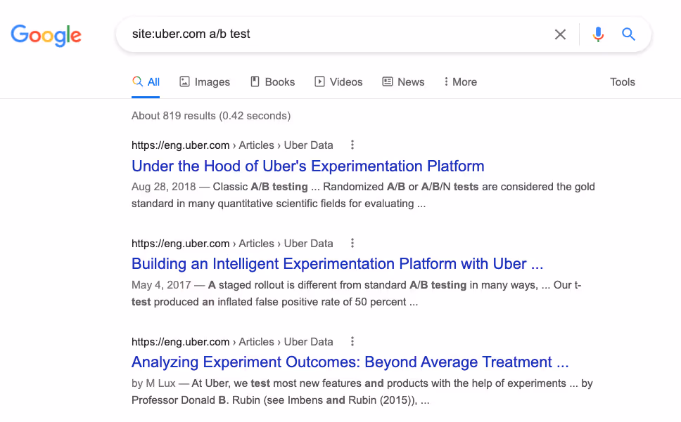Click the Google logo
Screen dimensions: 681x422
coord(46,35)
